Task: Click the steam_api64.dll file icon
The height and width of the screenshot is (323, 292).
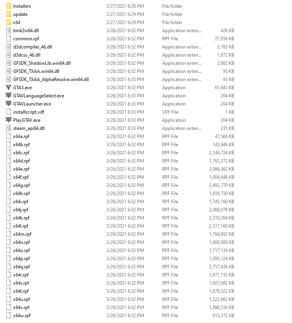Action: click(9, 128)
